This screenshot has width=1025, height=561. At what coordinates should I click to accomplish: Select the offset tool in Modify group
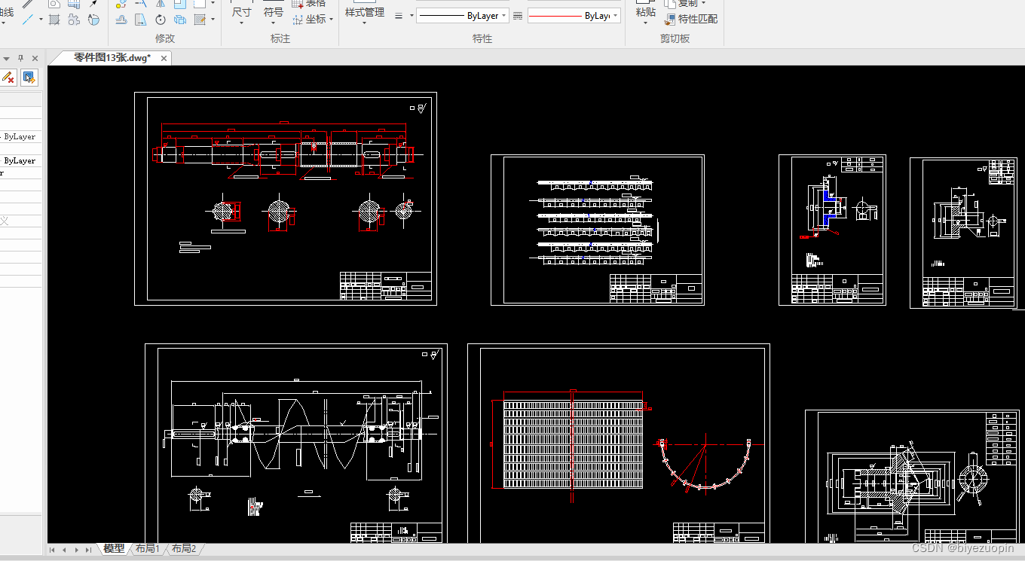(x=121, y=20)
